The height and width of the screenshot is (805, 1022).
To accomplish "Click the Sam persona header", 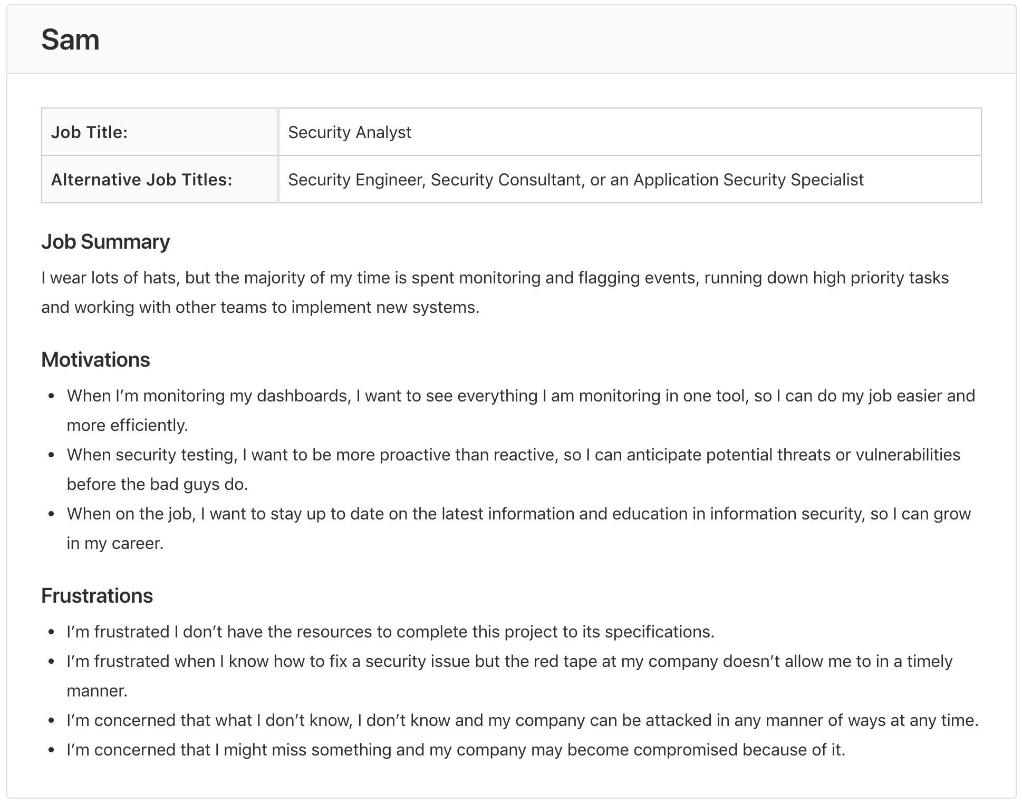I will pos(71,38).
